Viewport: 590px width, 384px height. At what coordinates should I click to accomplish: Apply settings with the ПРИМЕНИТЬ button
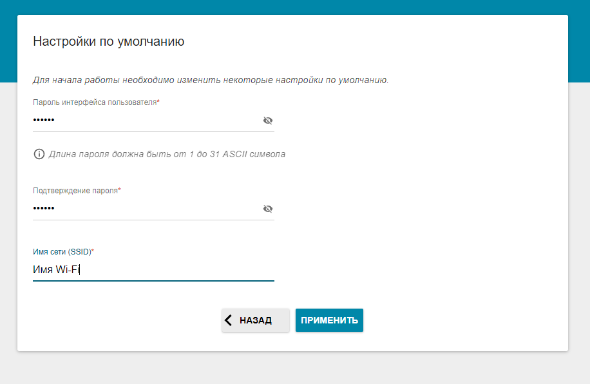329,320
